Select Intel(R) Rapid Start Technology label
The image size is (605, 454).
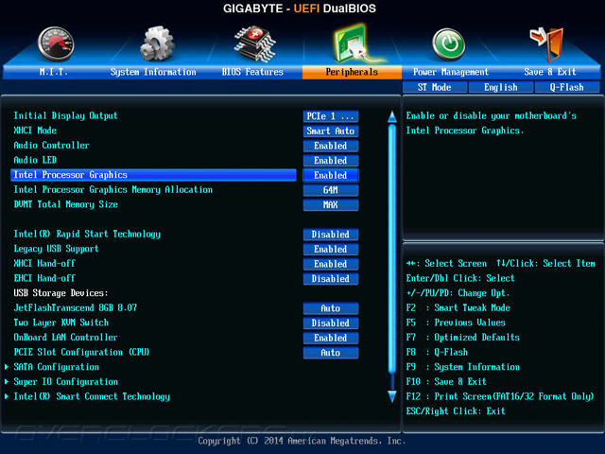87,234
